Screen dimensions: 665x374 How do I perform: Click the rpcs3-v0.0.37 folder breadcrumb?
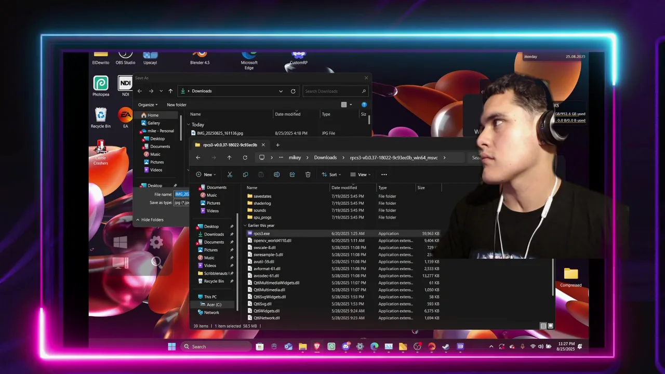[394, 157]
